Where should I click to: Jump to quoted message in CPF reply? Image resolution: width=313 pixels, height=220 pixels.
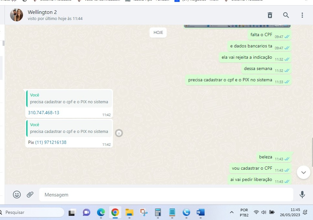coord(69,98)
